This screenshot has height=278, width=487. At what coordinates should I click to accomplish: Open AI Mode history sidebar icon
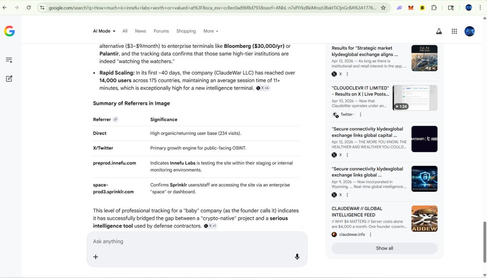click(9, 60)
